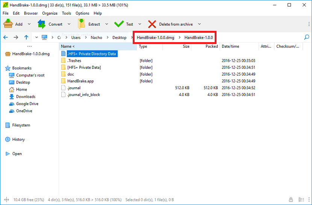Viewport: 312px width, 205px height.
Task: Open the toolbar overflow menu dots
Action: pos(309,24)
